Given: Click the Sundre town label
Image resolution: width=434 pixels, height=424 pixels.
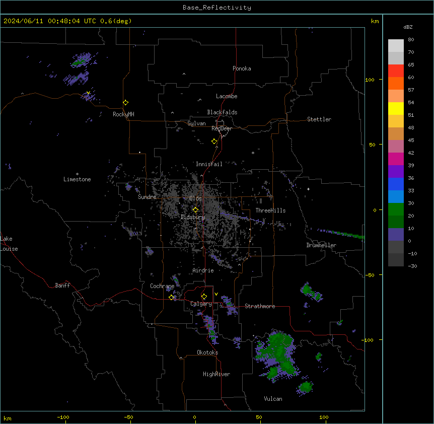Looking at the screenshot, I should [x=147, y=197].
